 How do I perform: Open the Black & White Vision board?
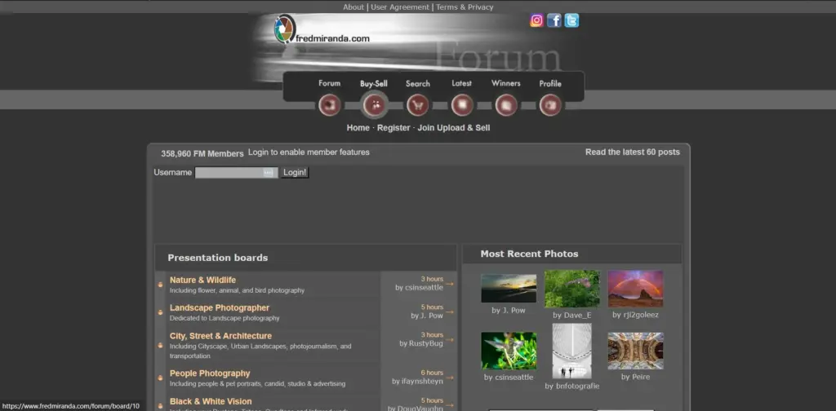coord(211,401)
